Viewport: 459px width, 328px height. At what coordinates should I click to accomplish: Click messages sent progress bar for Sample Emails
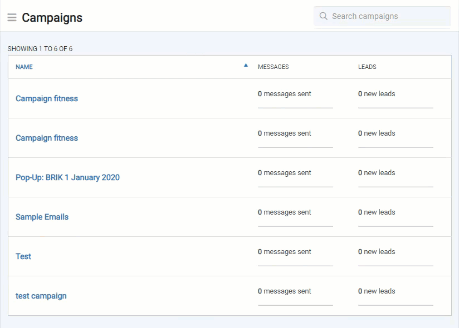click(295, 226)
